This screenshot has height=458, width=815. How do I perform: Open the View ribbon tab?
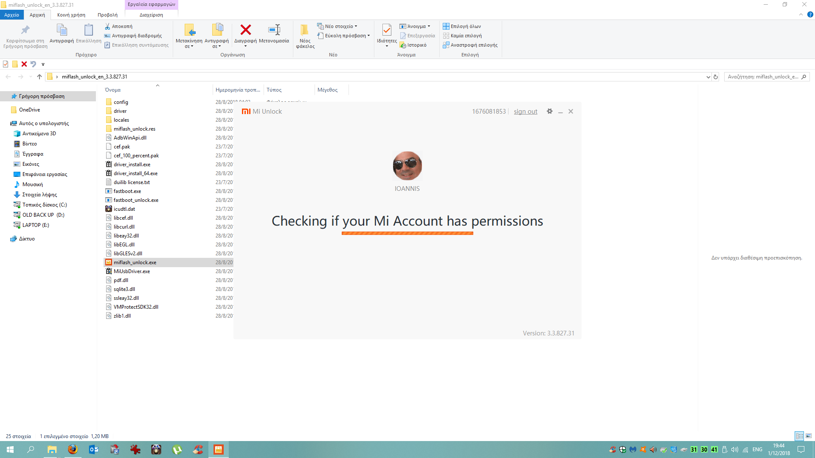pyautogui.click(x=107, y=15)
